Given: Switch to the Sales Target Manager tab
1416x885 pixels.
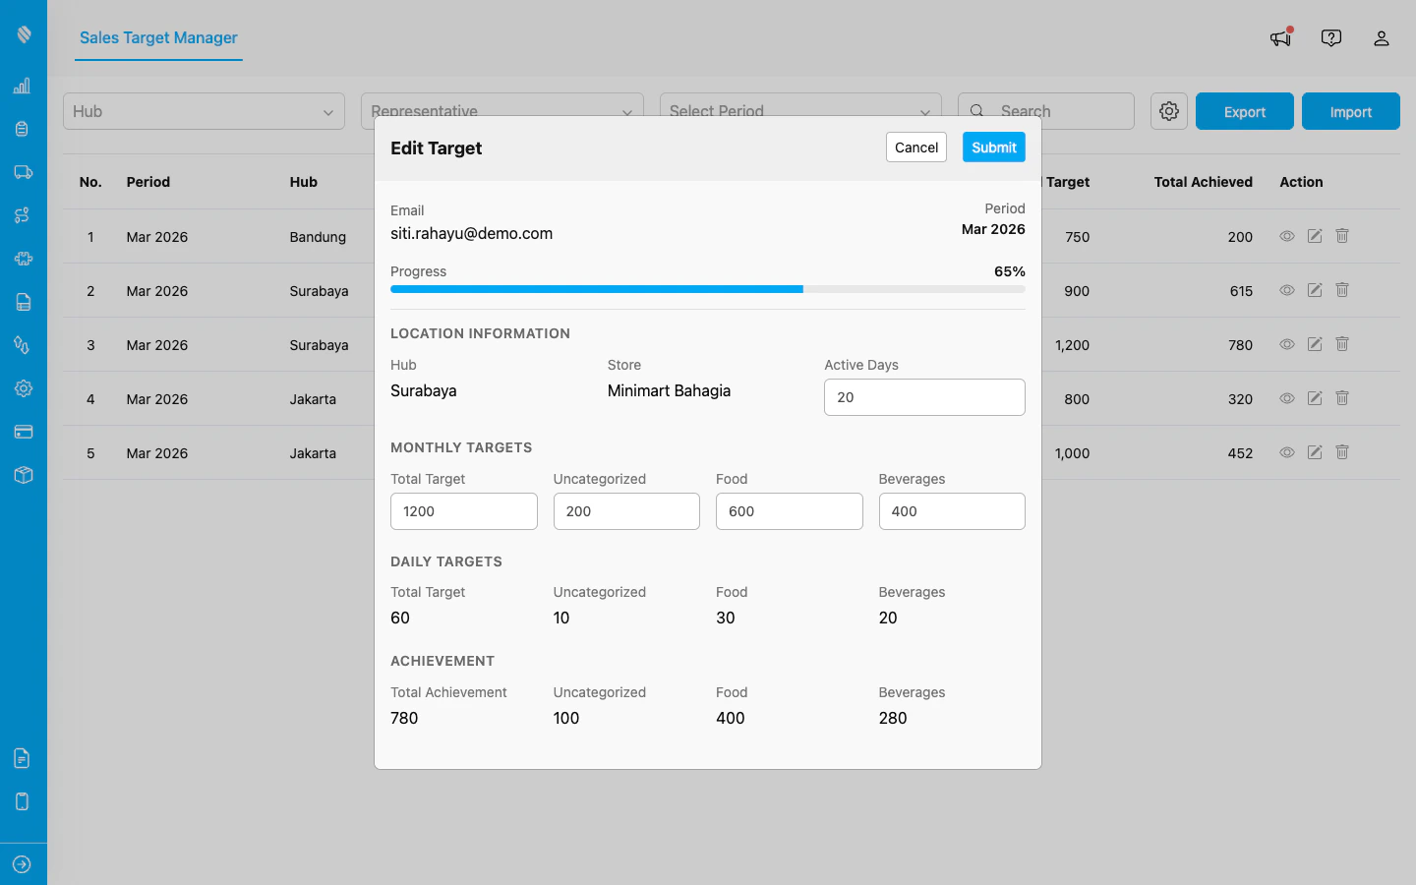Looking at the screenshot, I should (157, 38).
